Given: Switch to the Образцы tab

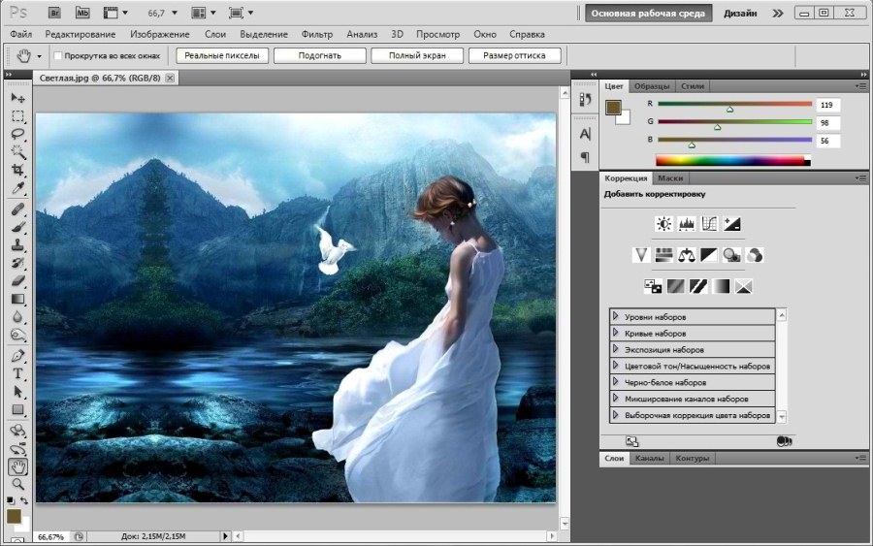Looking at the screenshot, I should pos(652,86).
